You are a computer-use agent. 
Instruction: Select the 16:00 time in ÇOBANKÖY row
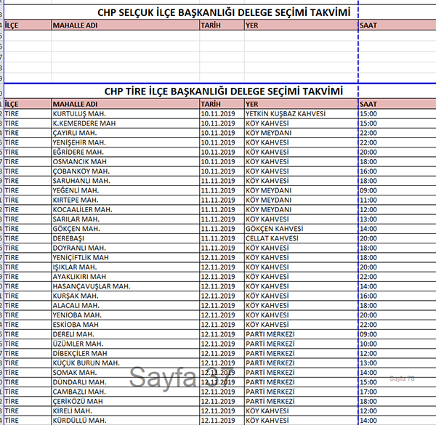(x=397, y=171)
